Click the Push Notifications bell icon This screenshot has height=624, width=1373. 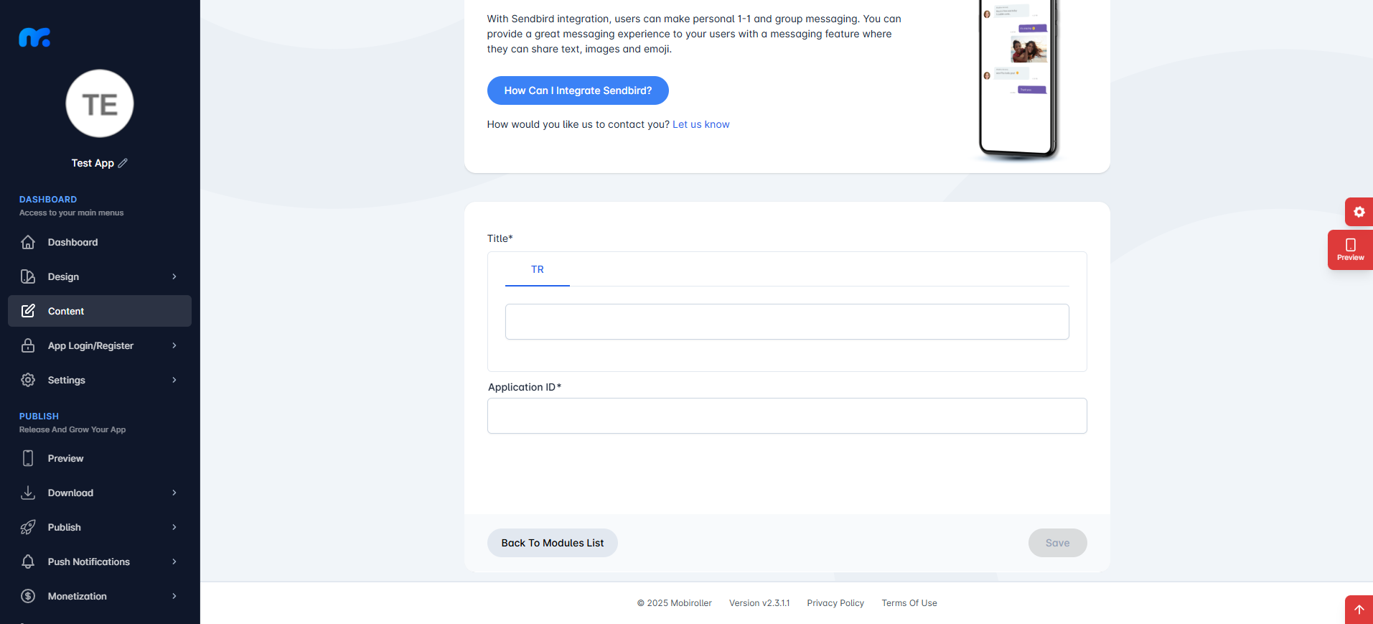(x=28, y=562)
